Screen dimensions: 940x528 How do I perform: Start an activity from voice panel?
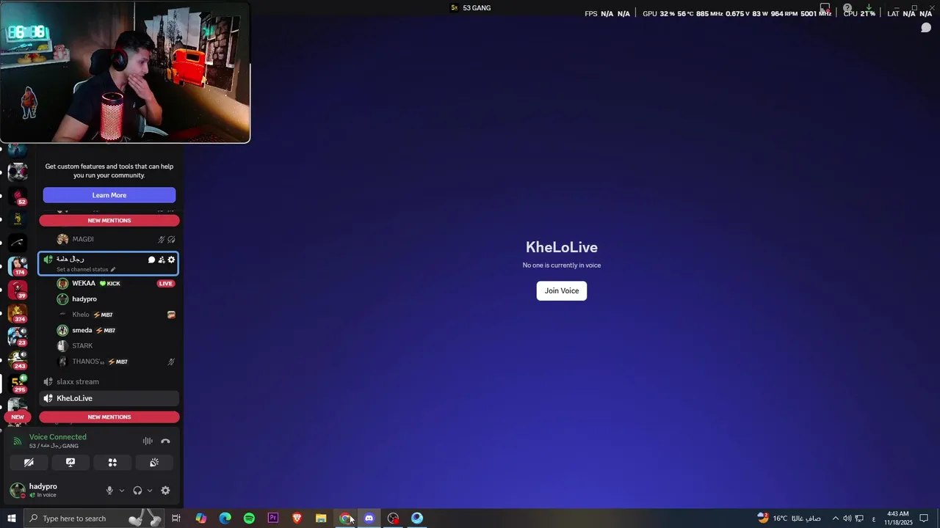(112, 463)
